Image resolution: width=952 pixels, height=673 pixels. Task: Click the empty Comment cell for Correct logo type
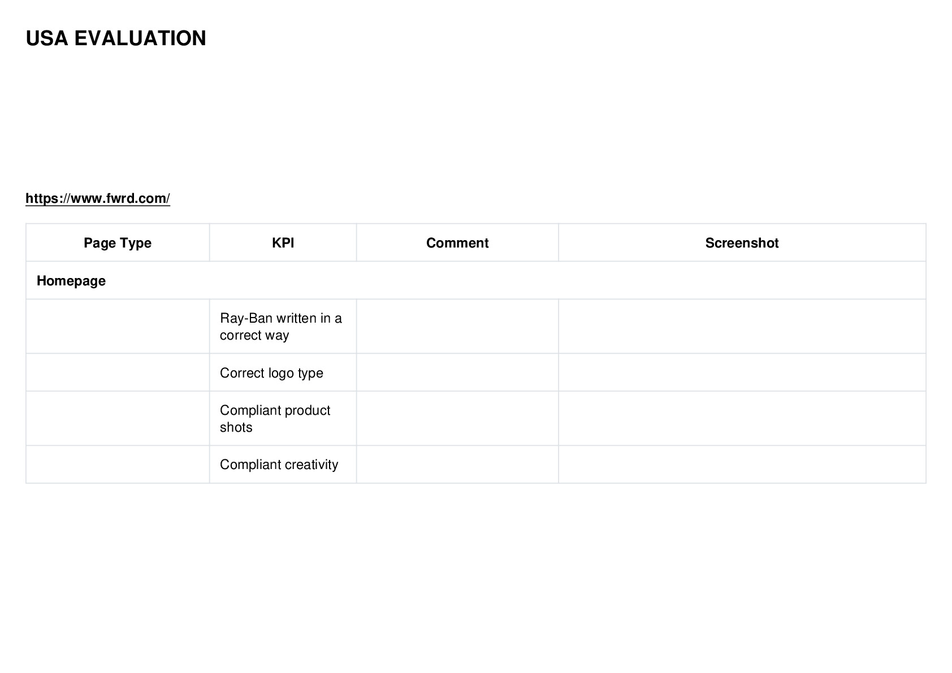457,372
